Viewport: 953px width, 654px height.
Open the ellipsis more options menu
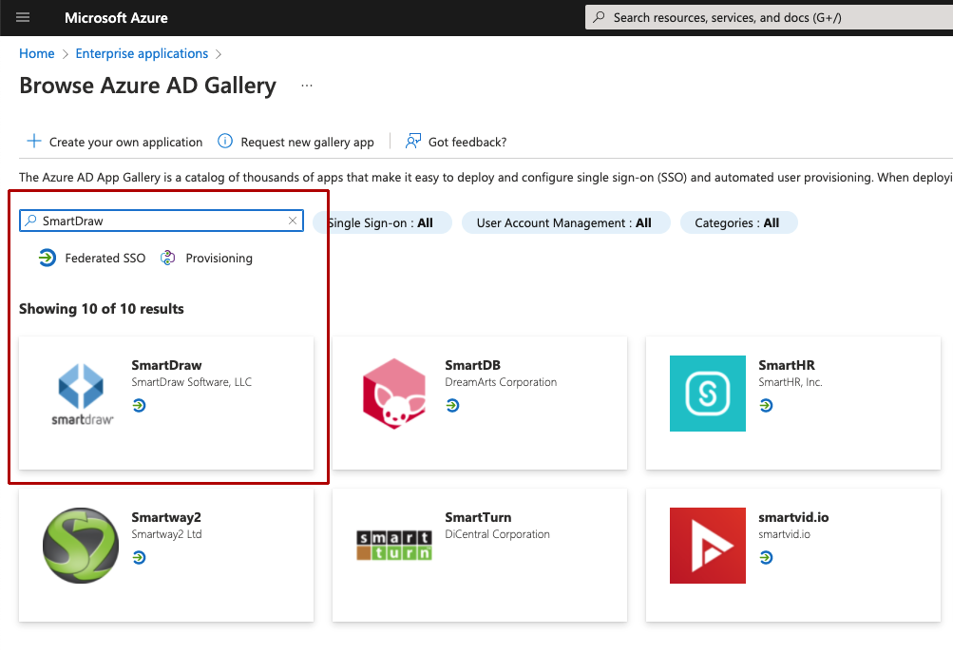[x=306, y=86]
